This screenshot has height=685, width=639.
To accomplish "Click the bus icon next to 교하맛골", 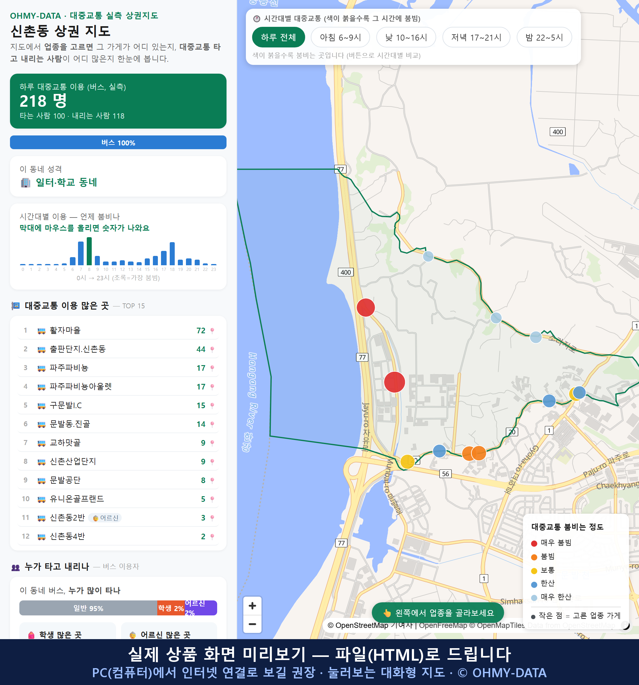I will click(41, 443).
